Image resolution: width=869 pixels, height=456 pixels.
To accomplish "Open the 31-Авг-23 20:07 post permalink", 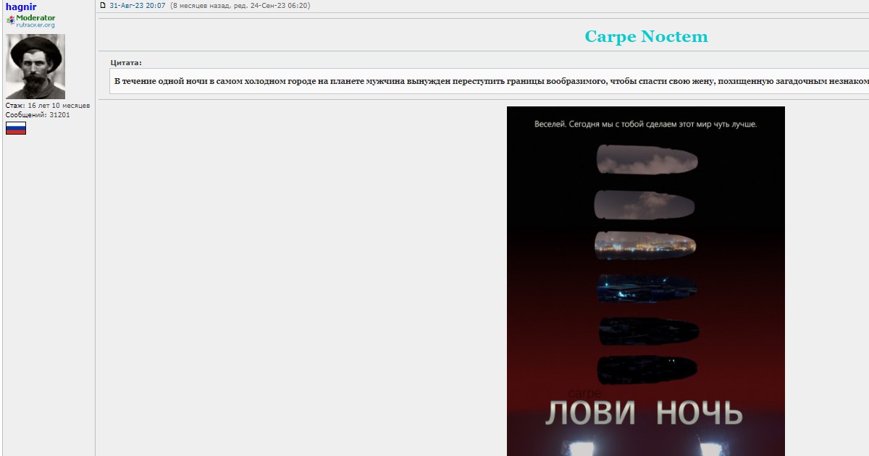I will coord(138,6).
